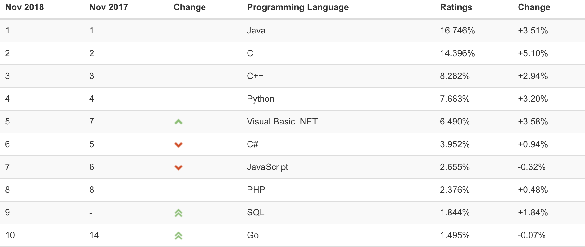Click the Visual Basic .NET language name
Image resolution: width=585 pixels, height=247 pixels.
[282, 122]
